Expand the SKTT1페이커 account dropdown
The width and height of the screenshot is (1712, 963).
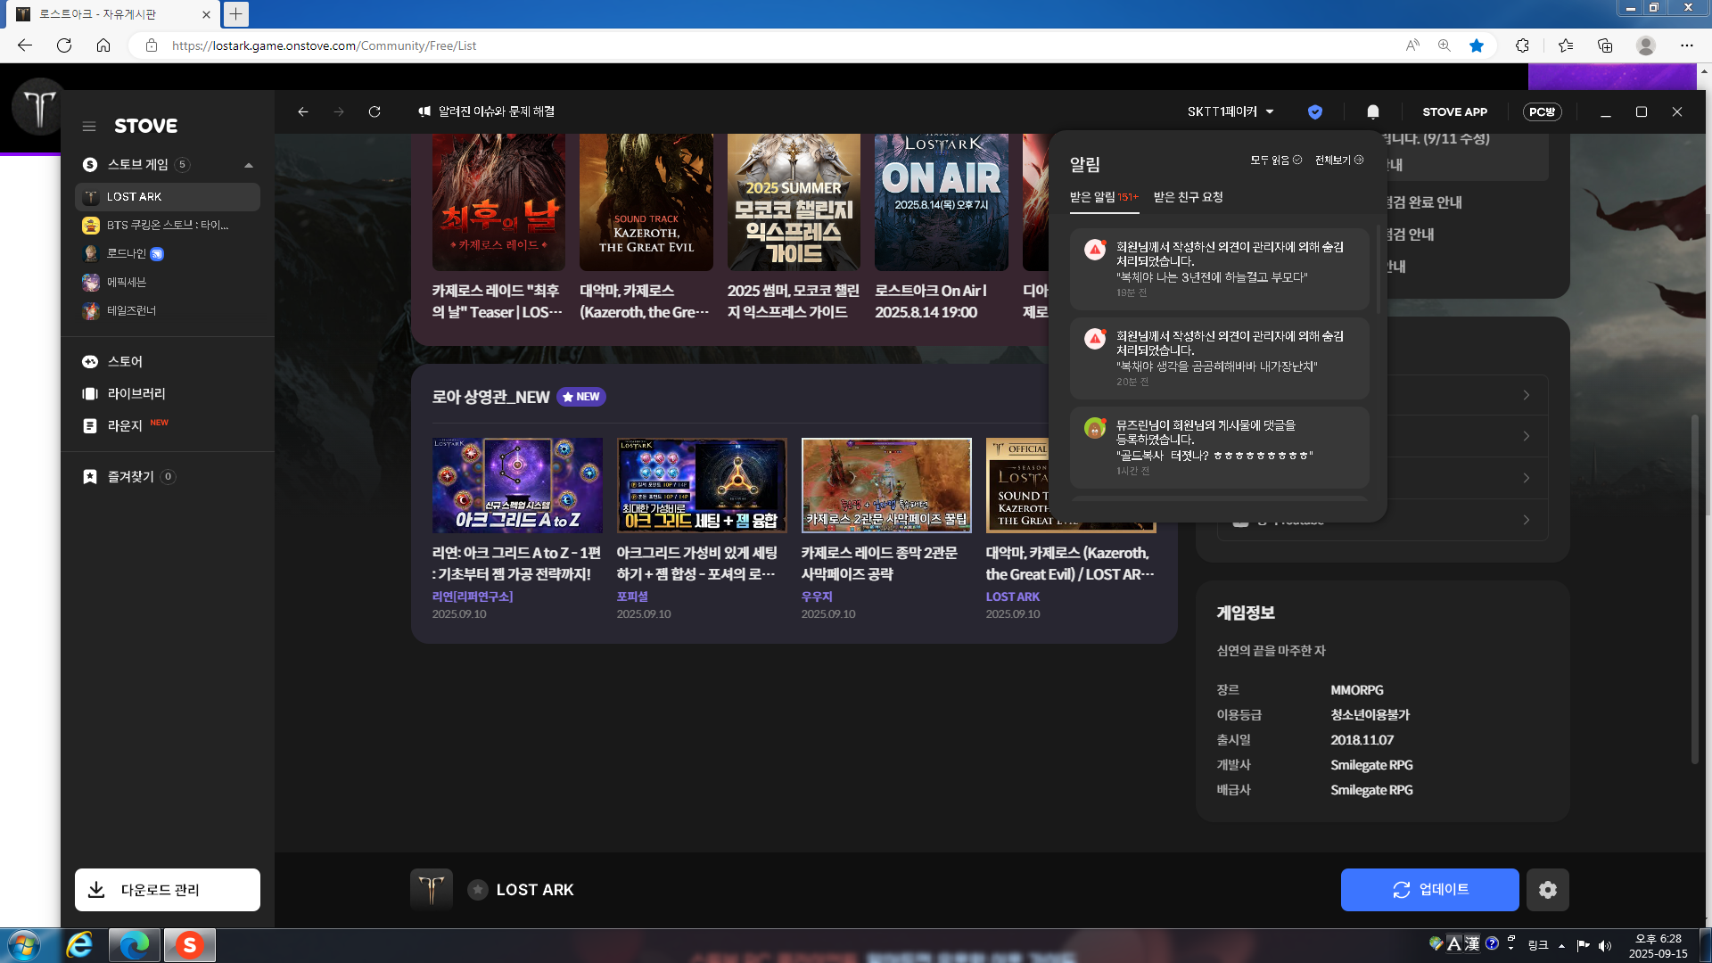pyautogui.click(x=1230, y=111)
